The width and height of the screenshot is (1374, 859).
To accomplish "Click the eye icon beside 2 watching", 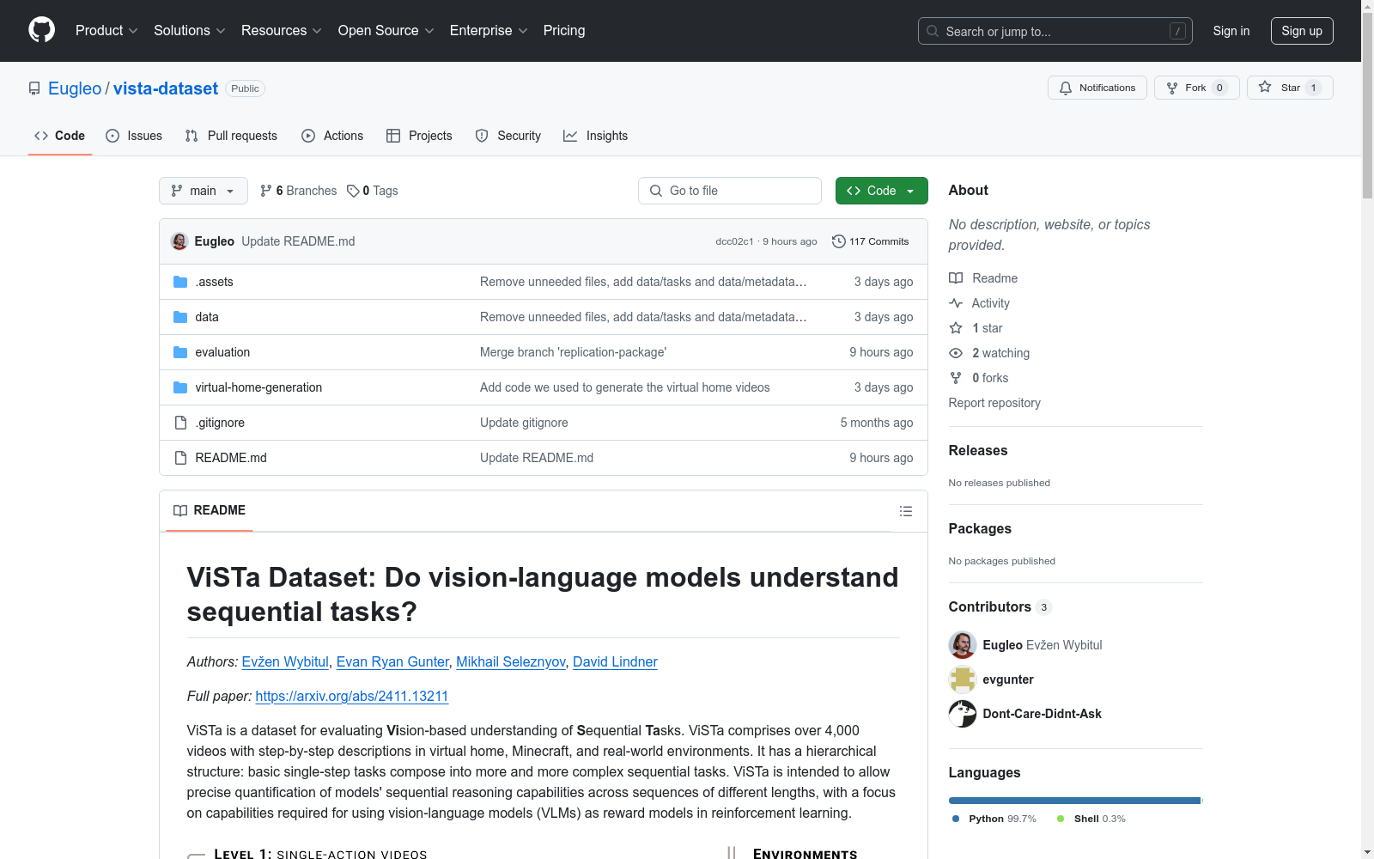I will 956,353.
